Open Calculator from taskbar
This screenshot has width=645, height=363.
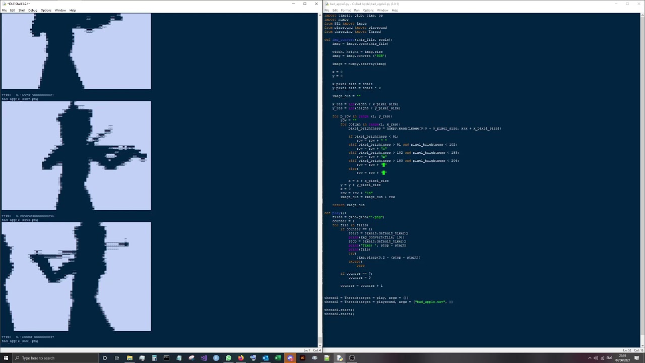[154, 358]
